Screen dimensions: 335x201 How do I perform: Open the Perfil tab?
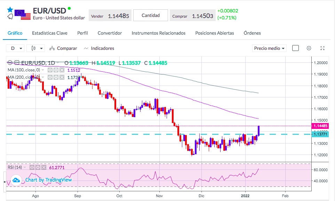point(82,33)
